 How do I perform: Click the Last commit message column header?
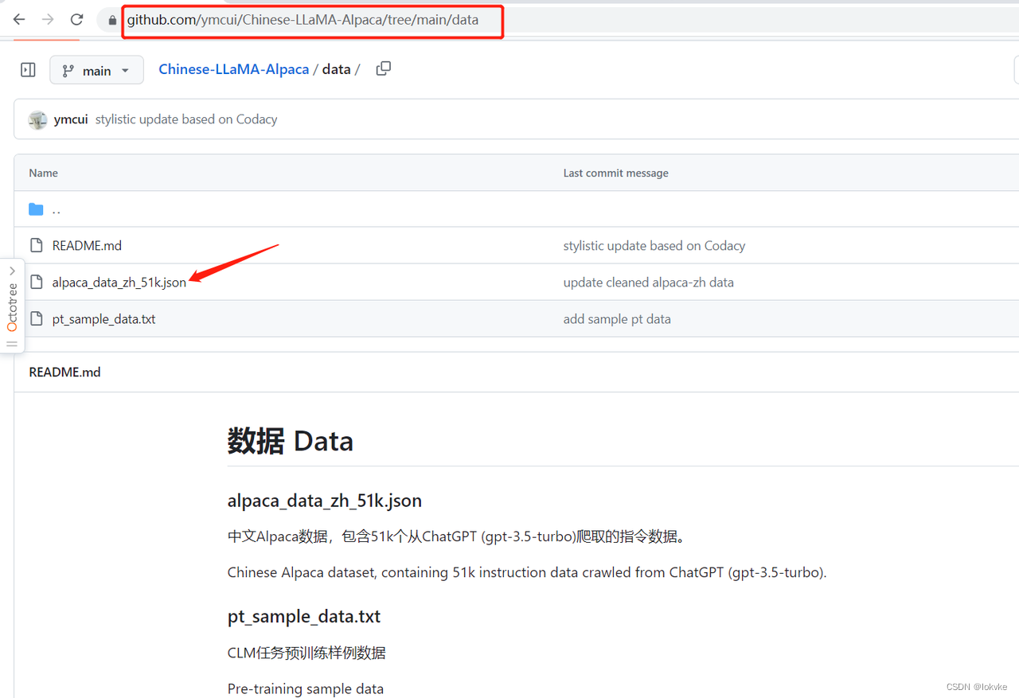pyautogui.click(x=615, y=173)
